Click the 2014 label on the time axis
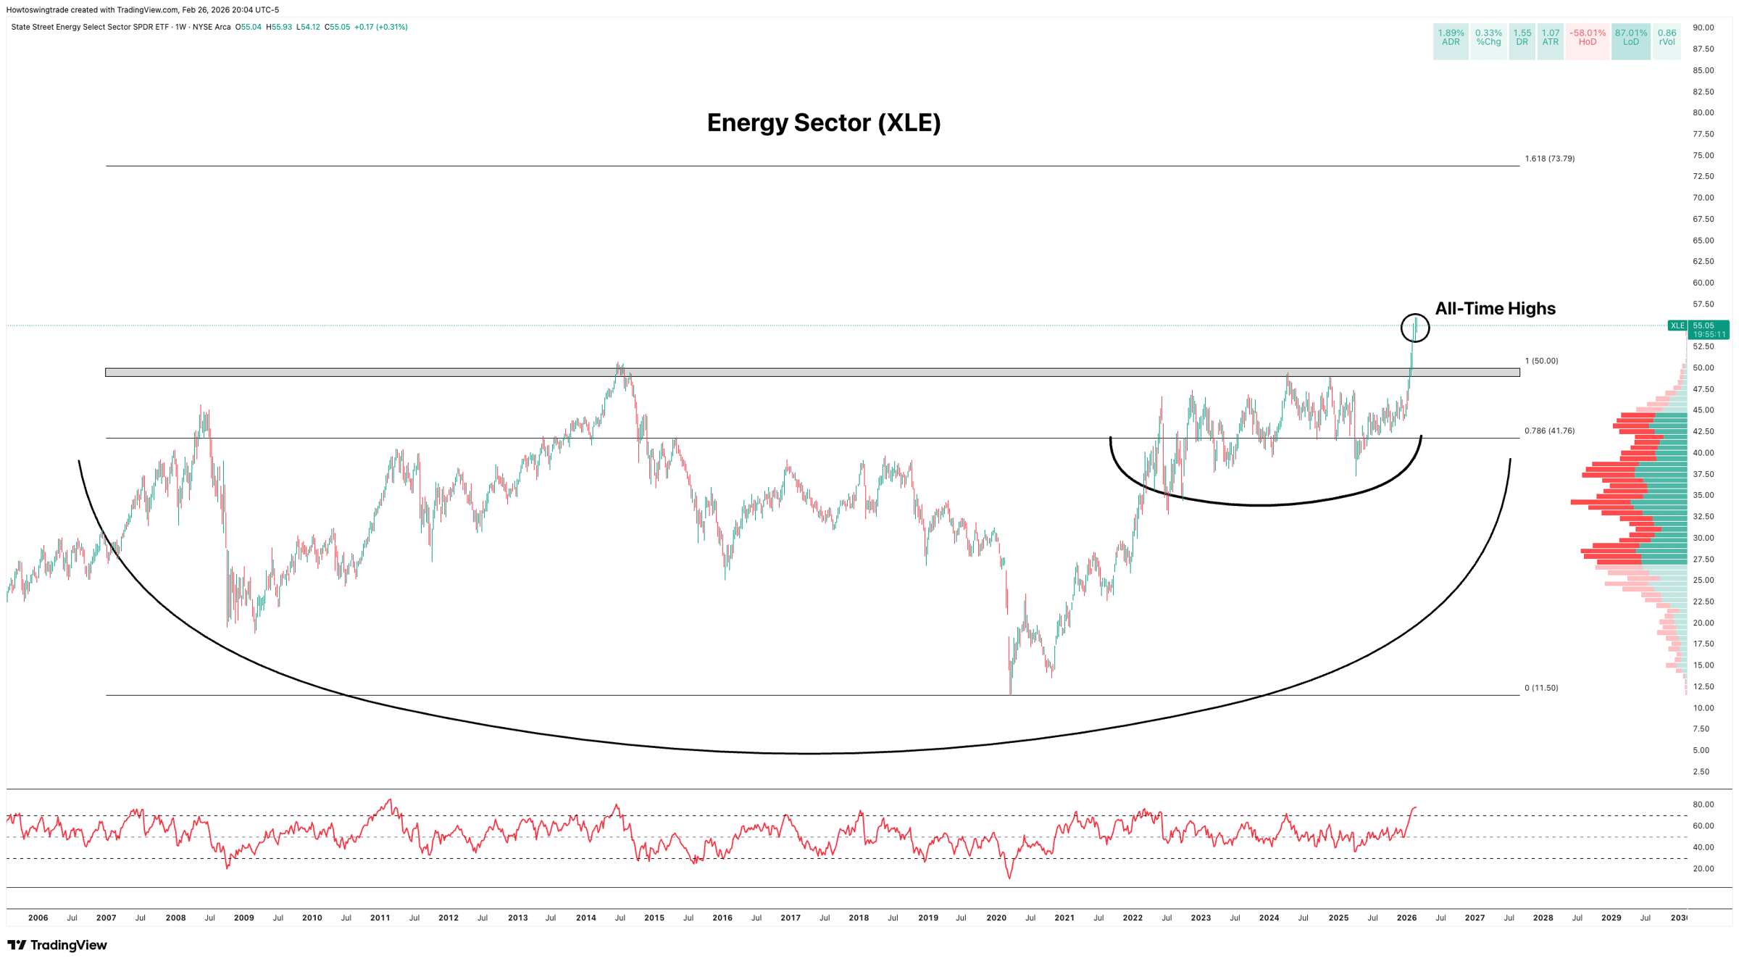1739x964 pixels. click(585, 918)
